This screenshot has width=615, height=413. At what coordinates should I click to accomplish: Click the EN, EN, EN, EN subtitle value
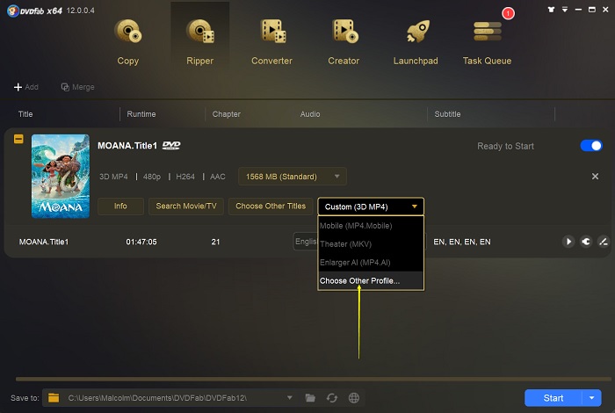462,242
